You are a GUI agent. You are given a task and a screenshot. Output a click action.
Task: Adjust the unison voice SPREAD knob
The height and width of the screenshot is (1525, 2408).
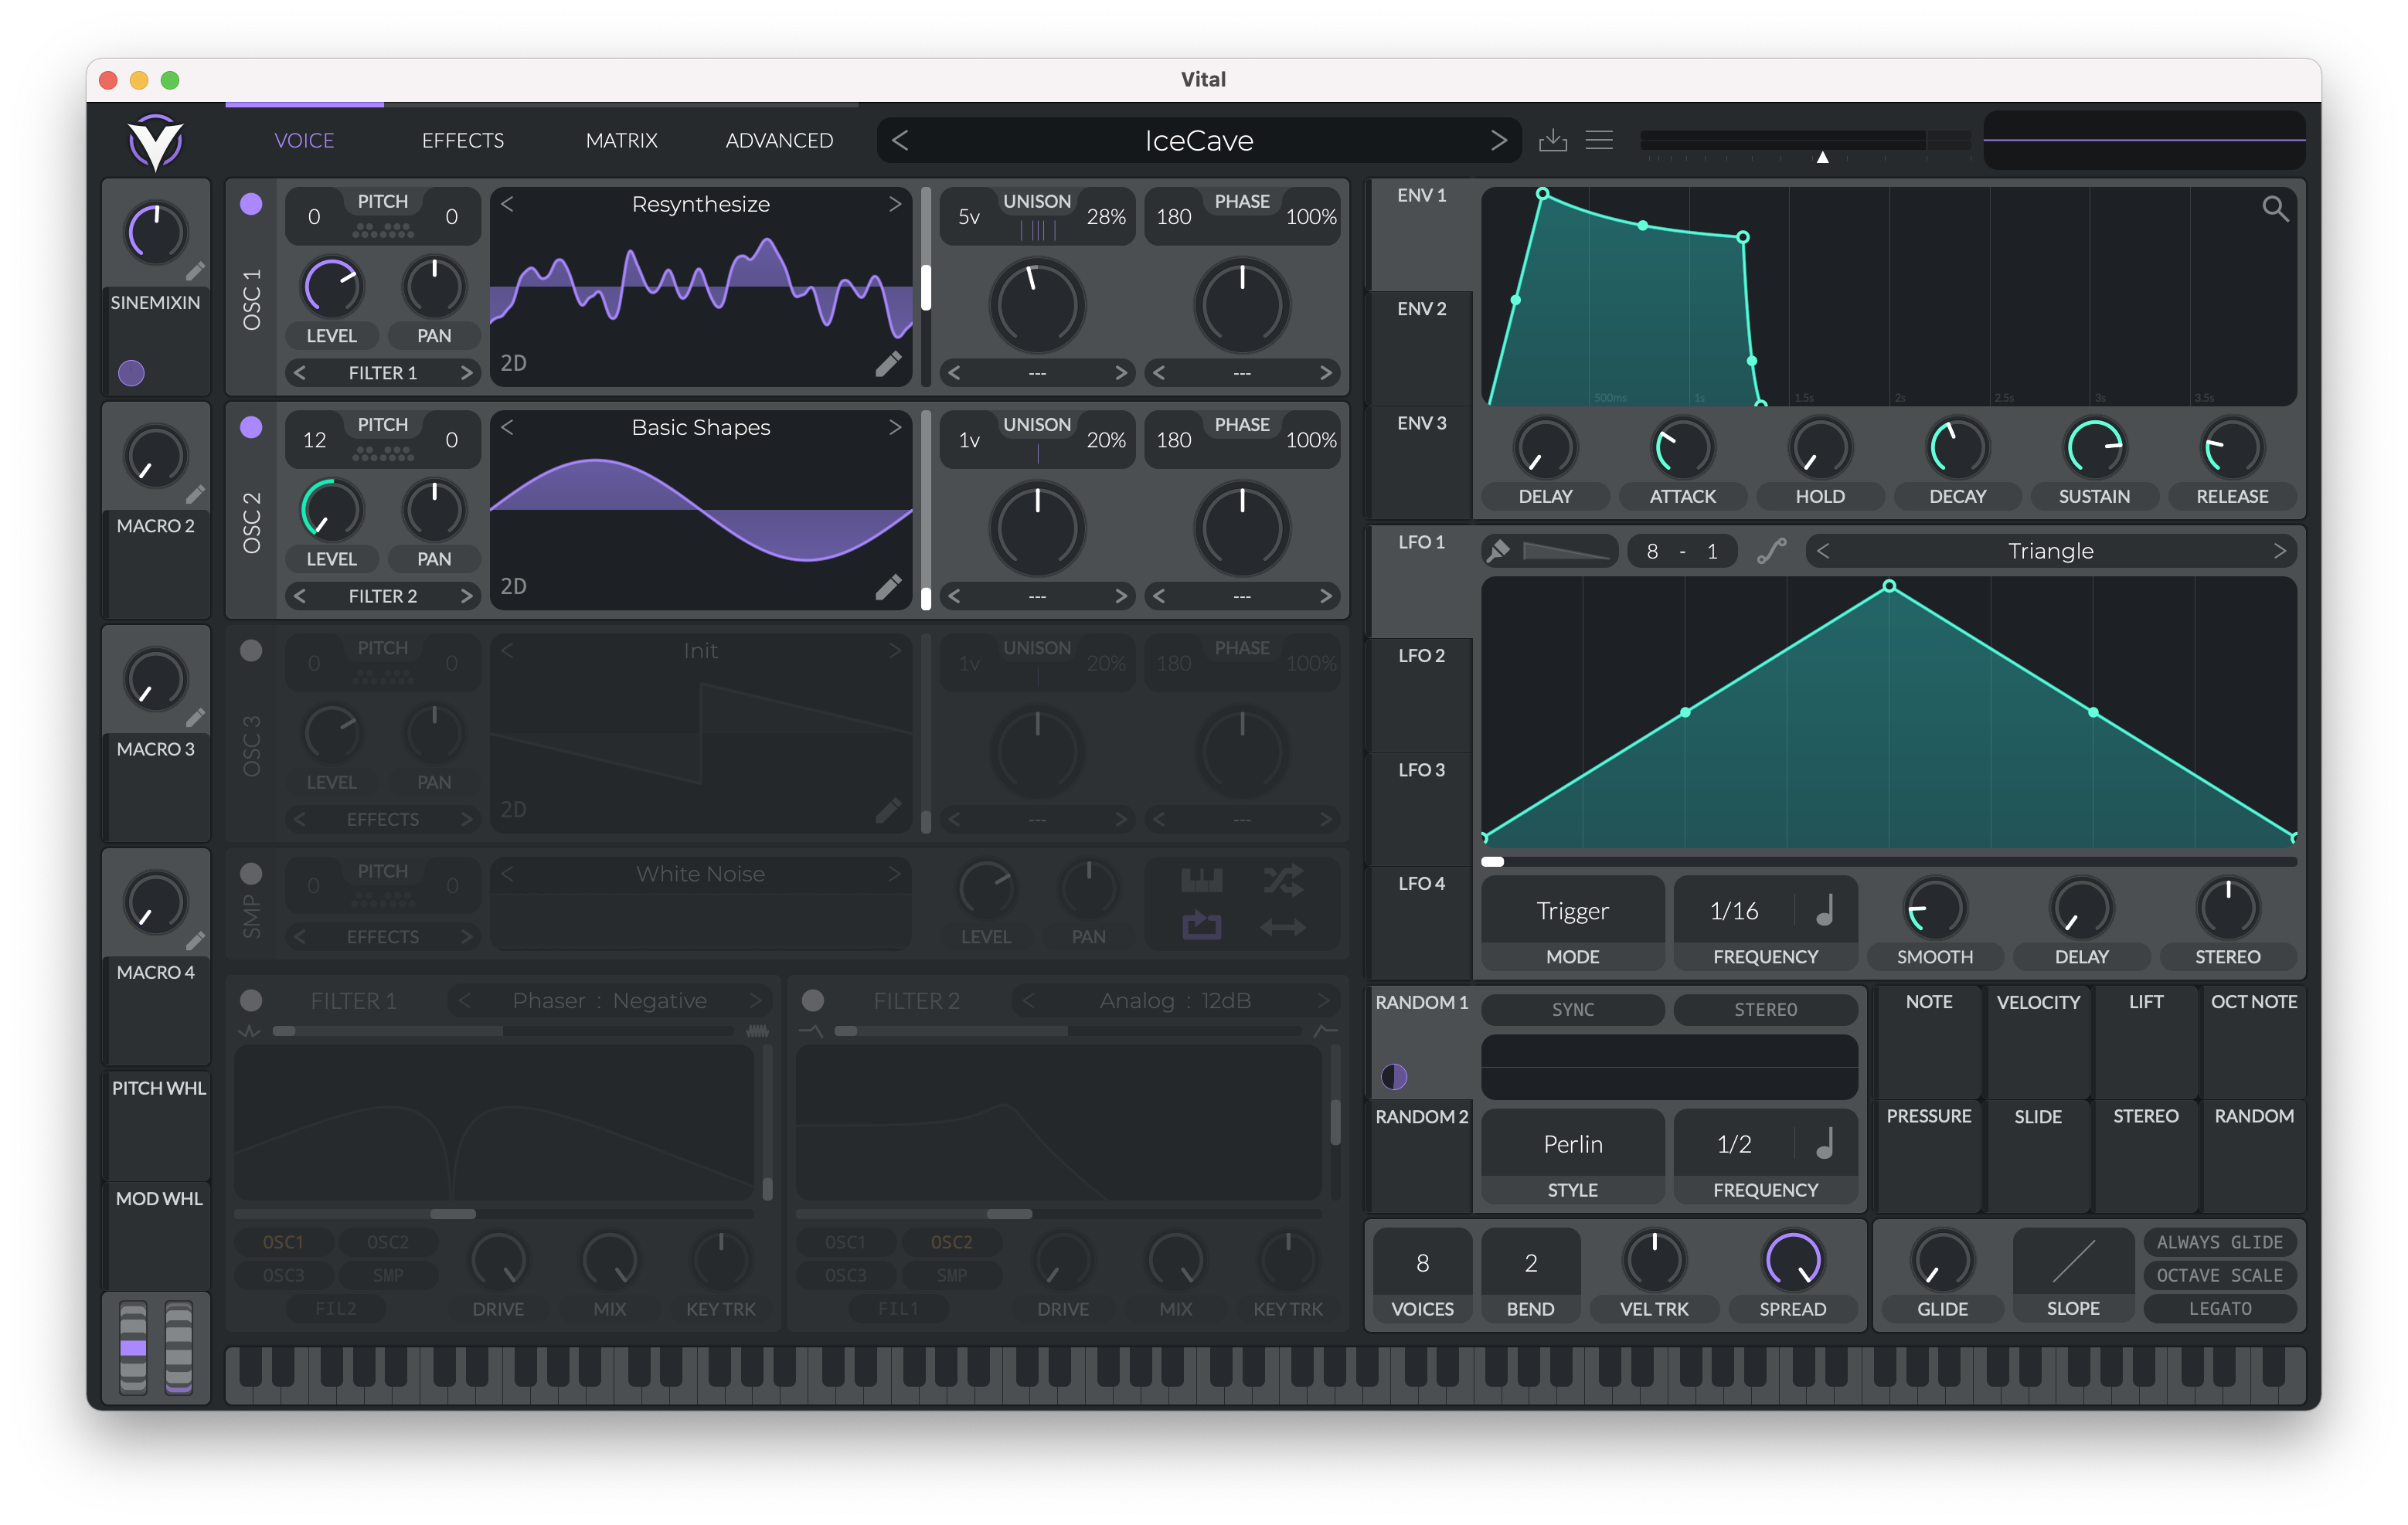click(x=1792, y=1260)
